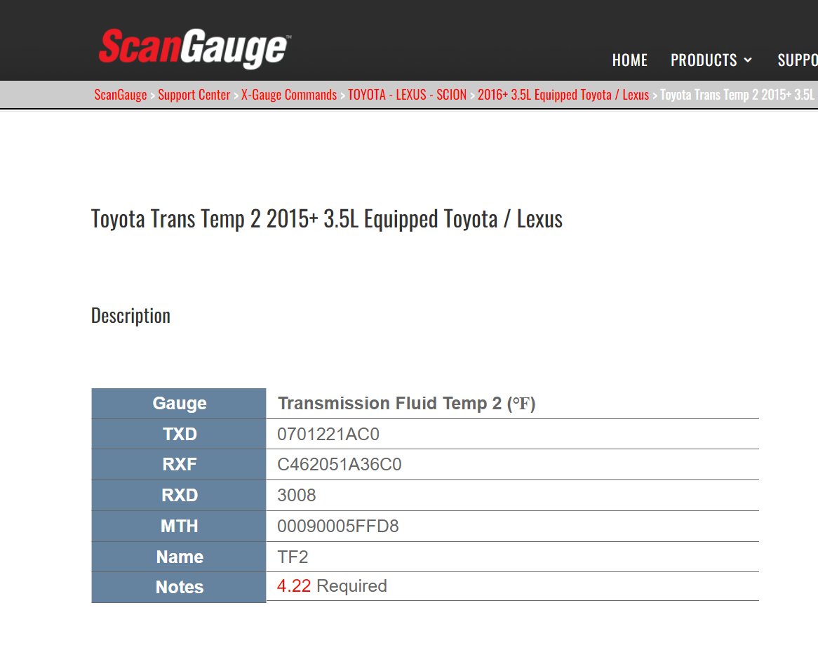This screenshot has width=818, height=662.
Task: Select RXF value C462051A36C0
Action: click(339, 464)
